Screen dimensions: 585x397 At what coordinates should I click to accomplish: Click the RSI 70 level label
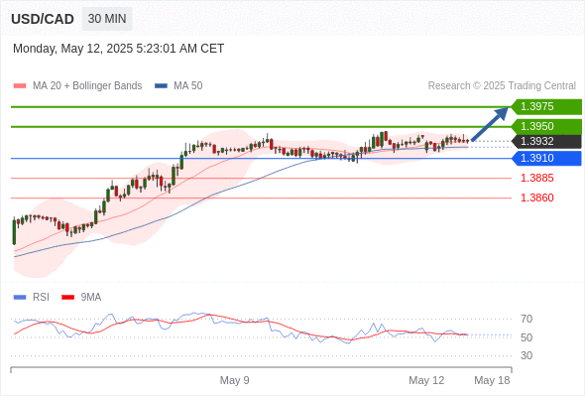[x=526, y=320]
